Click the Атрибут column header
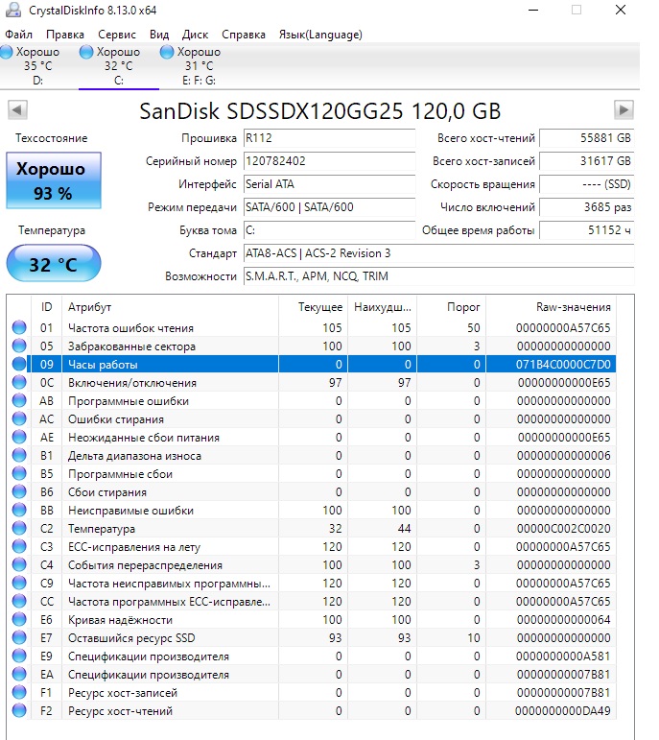 (170, 307)
